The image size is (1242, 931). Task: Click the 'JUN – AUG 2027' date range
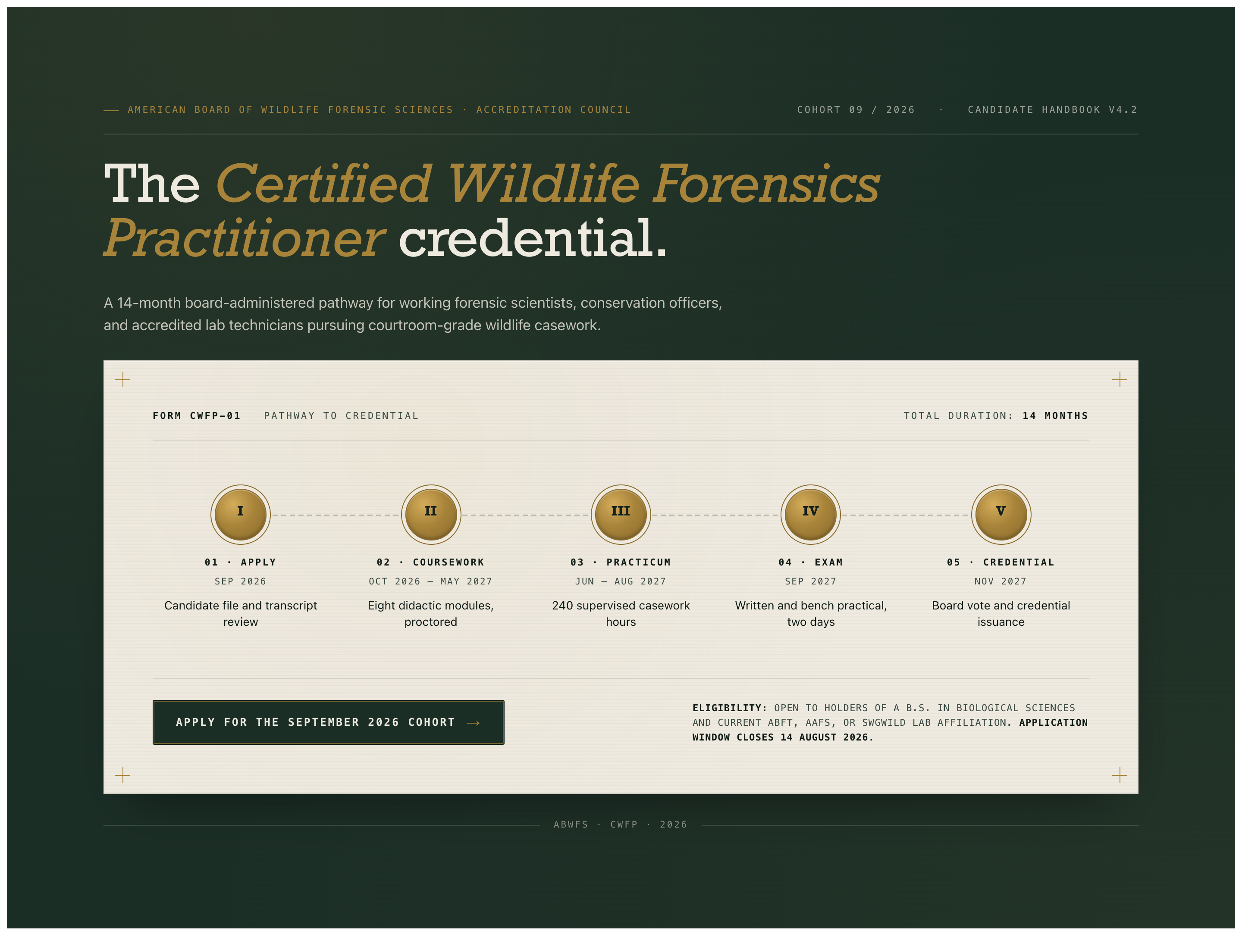click(x=621, y=581)
